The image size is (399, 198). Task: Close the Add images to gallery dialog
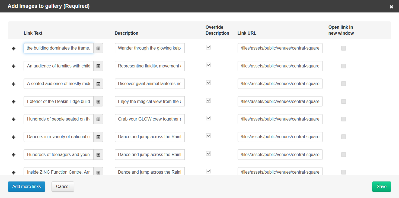391,7
